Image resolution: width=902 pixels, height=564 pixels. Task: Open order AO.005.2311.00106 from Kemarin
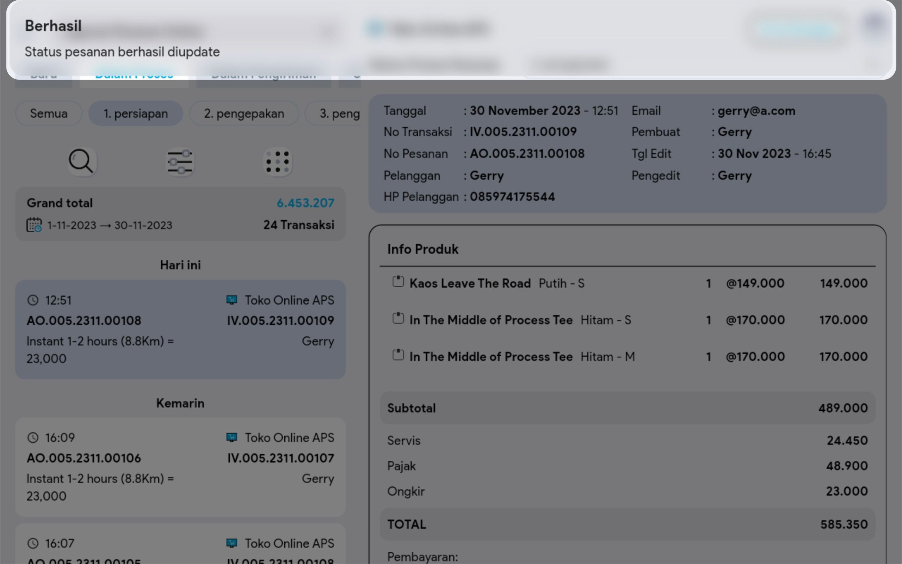tap(180, 466)
